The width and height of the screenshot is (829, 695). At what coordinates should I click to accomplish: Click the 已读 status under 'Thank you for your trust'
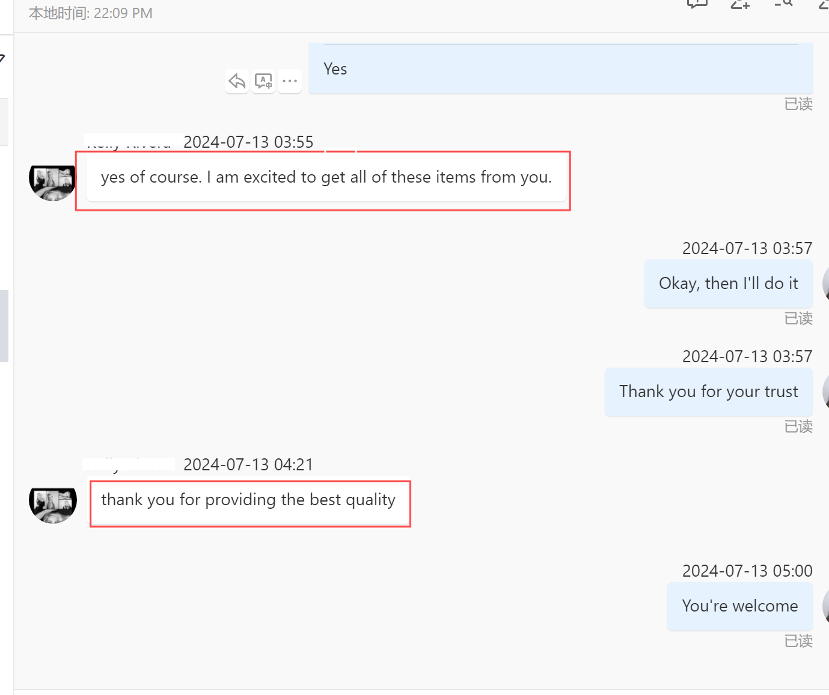798,426
